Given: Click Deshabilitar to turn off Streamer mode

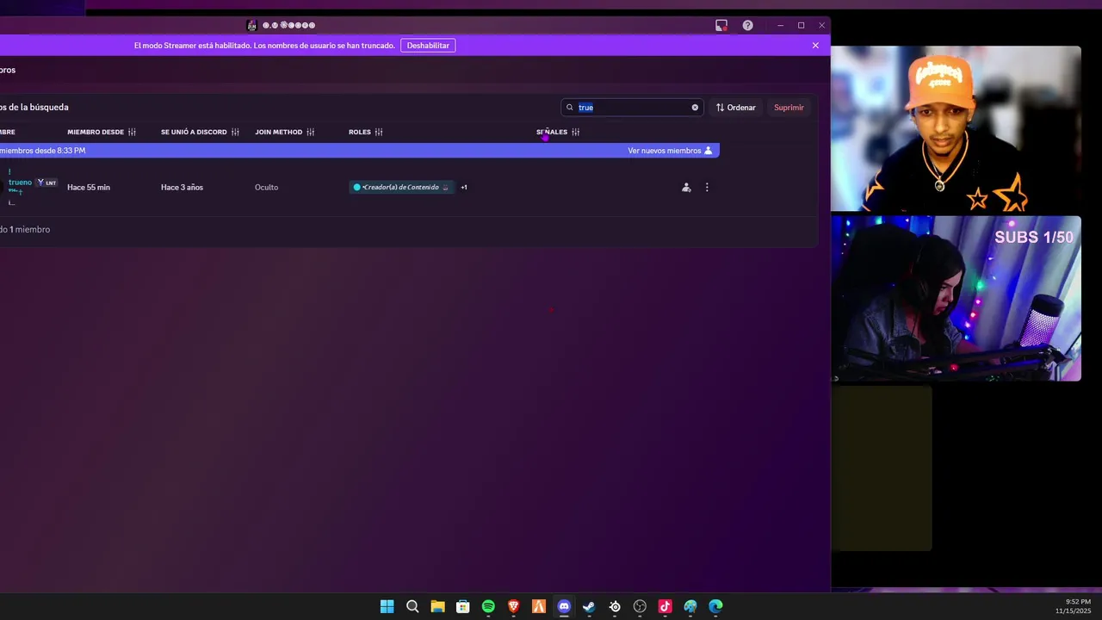Looking at the screenshot, I should [428, 46].
